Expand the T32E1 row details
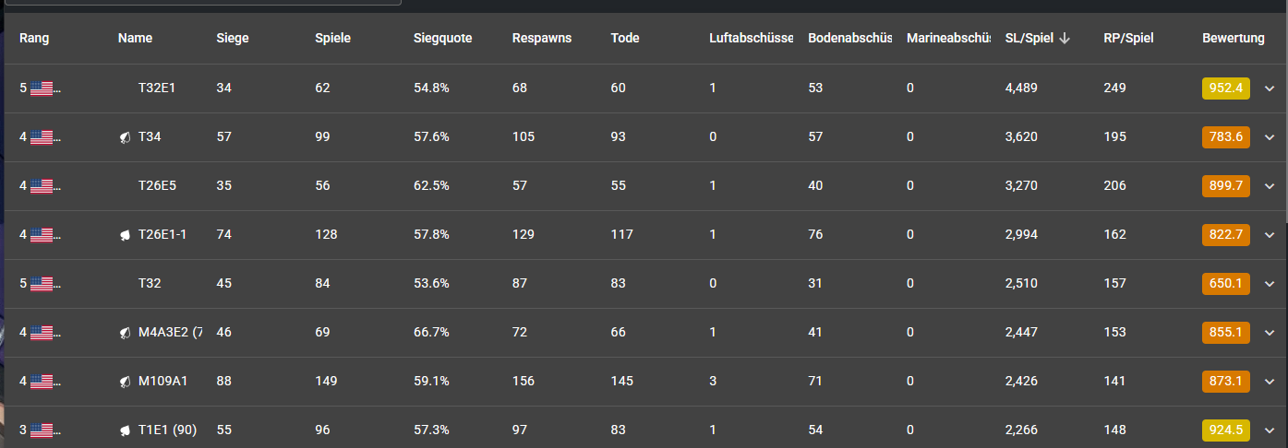 click(1270, 88)
